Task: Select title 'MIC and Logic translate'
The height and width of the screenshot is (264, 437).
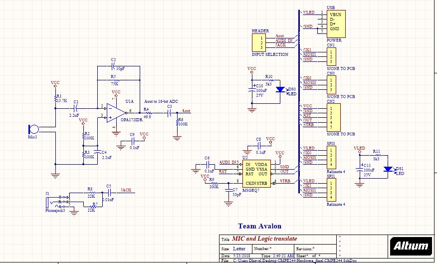Action: [x=264, y=239]
